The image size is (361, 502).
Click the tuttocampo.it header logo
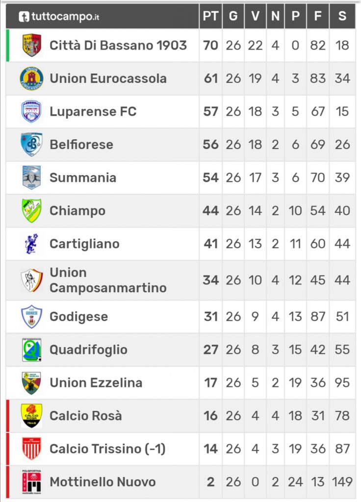tap(59, 16)
